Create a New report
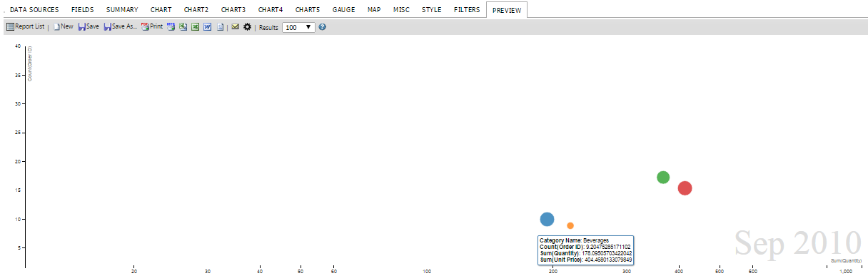Image resolution: width=868 pixels, height=276 pixels. 63,26
